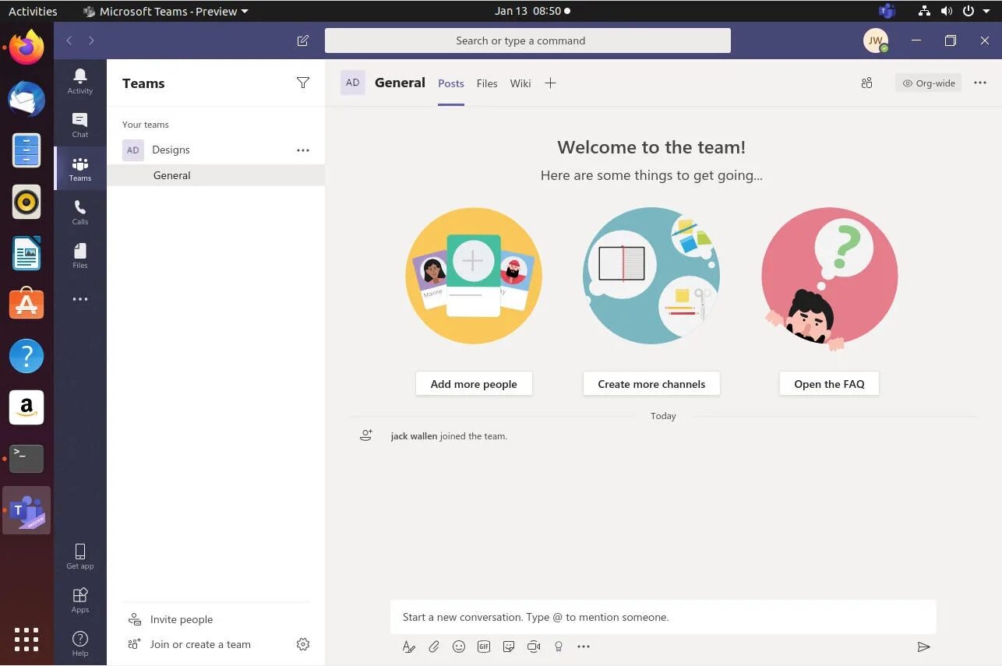Open more messaging extensions ellipsis
Image resolution: width=1002 pixels, height=666 pixels.
(x=584, y=647)
